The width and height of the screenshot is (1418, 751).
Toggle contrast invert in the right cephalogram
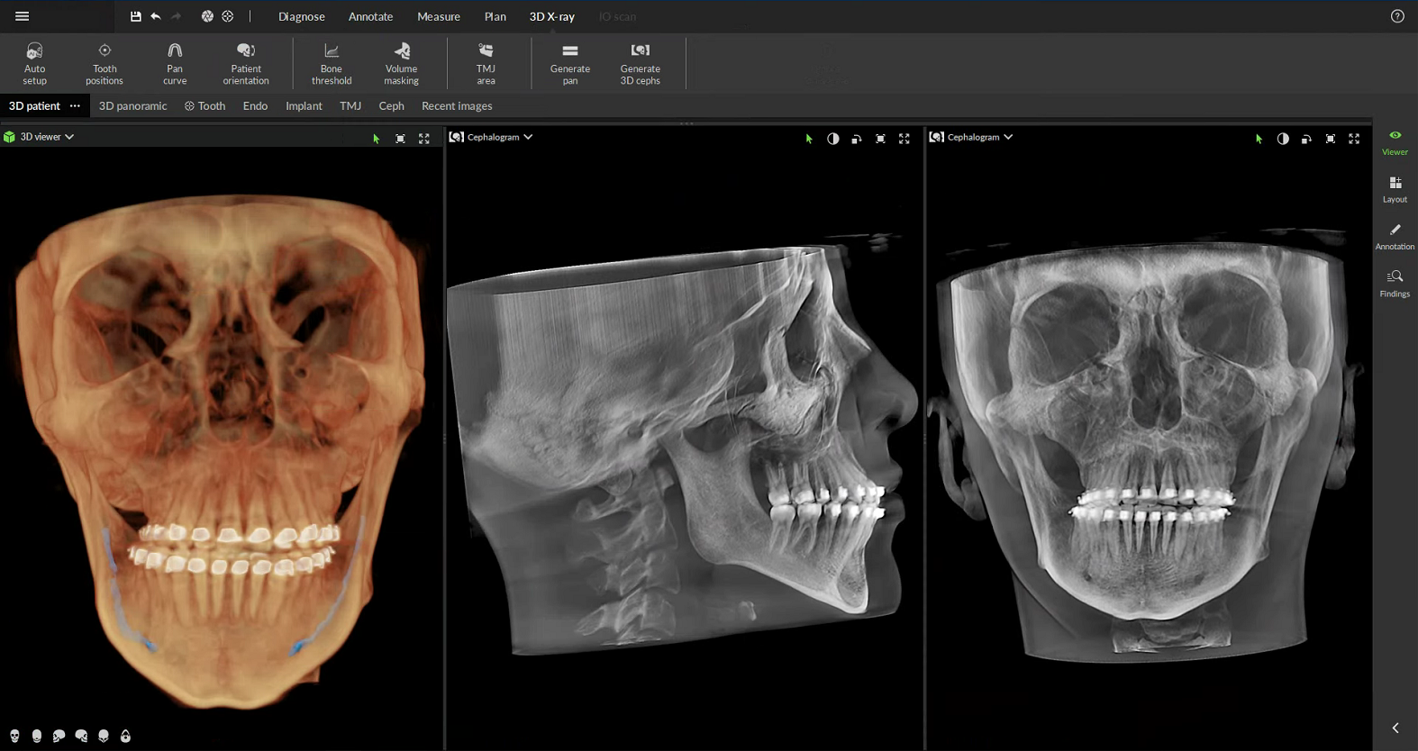[x=1283, y=139]
